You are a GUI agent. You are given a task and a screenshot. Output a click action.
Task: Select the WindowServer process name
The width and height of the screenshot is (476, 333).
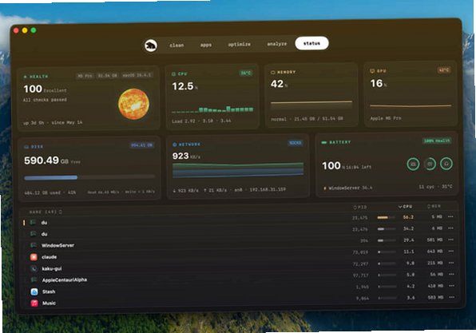[x=58, y=245]
